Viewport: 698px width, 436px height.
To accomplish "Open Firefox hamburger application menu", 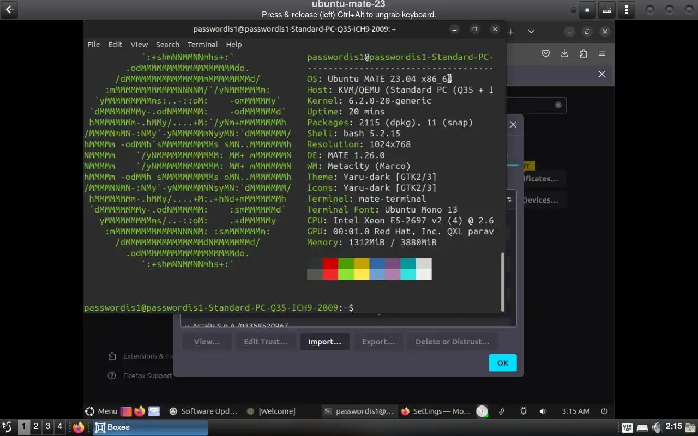I will [602, 53].
